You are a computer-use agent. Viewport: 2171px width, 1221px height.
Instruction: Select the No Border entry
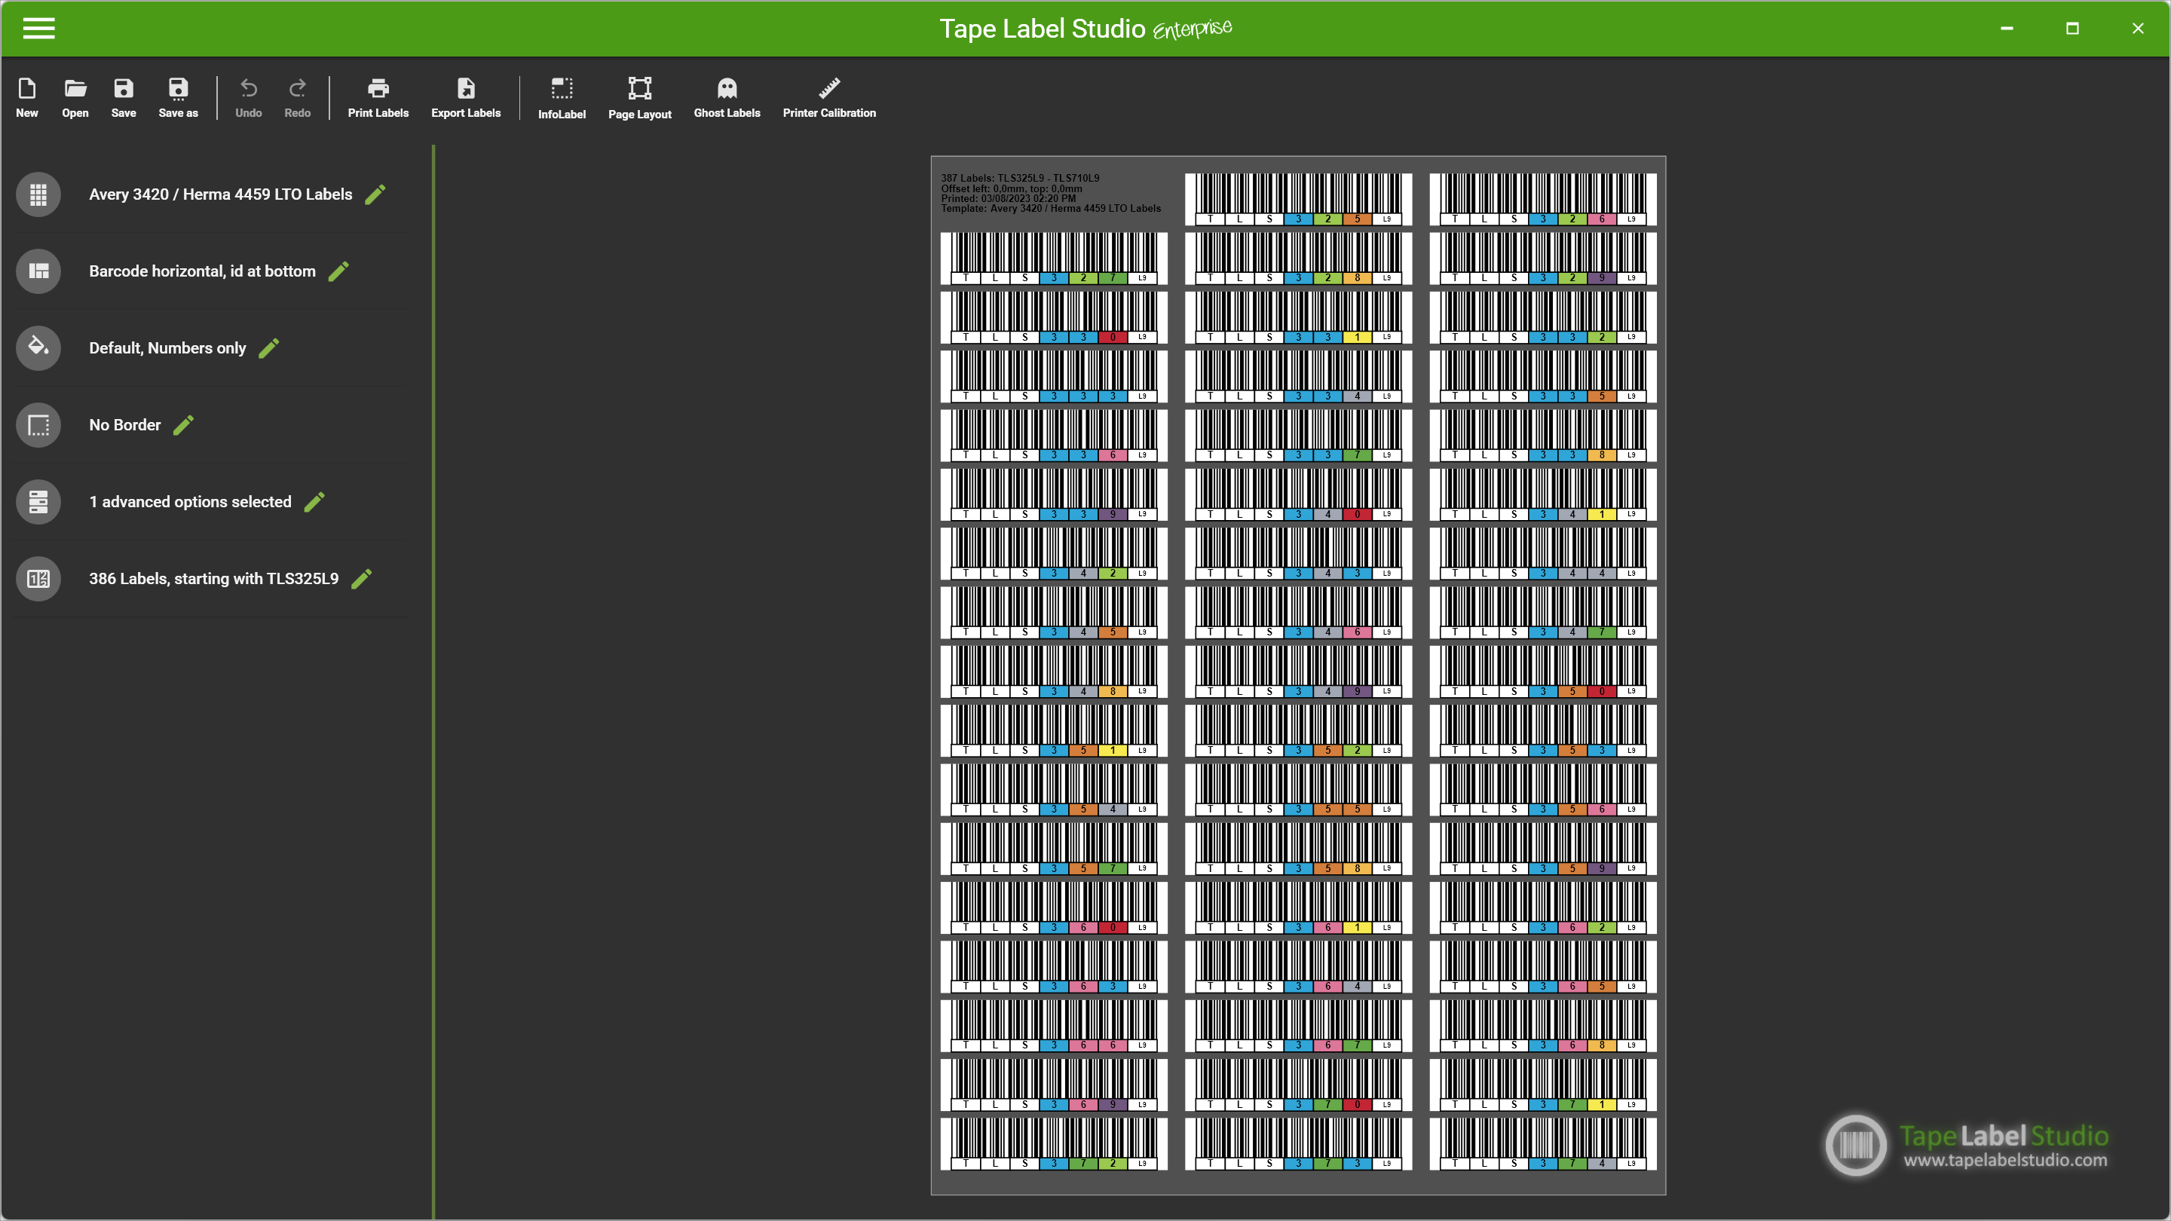coord(124,424)
